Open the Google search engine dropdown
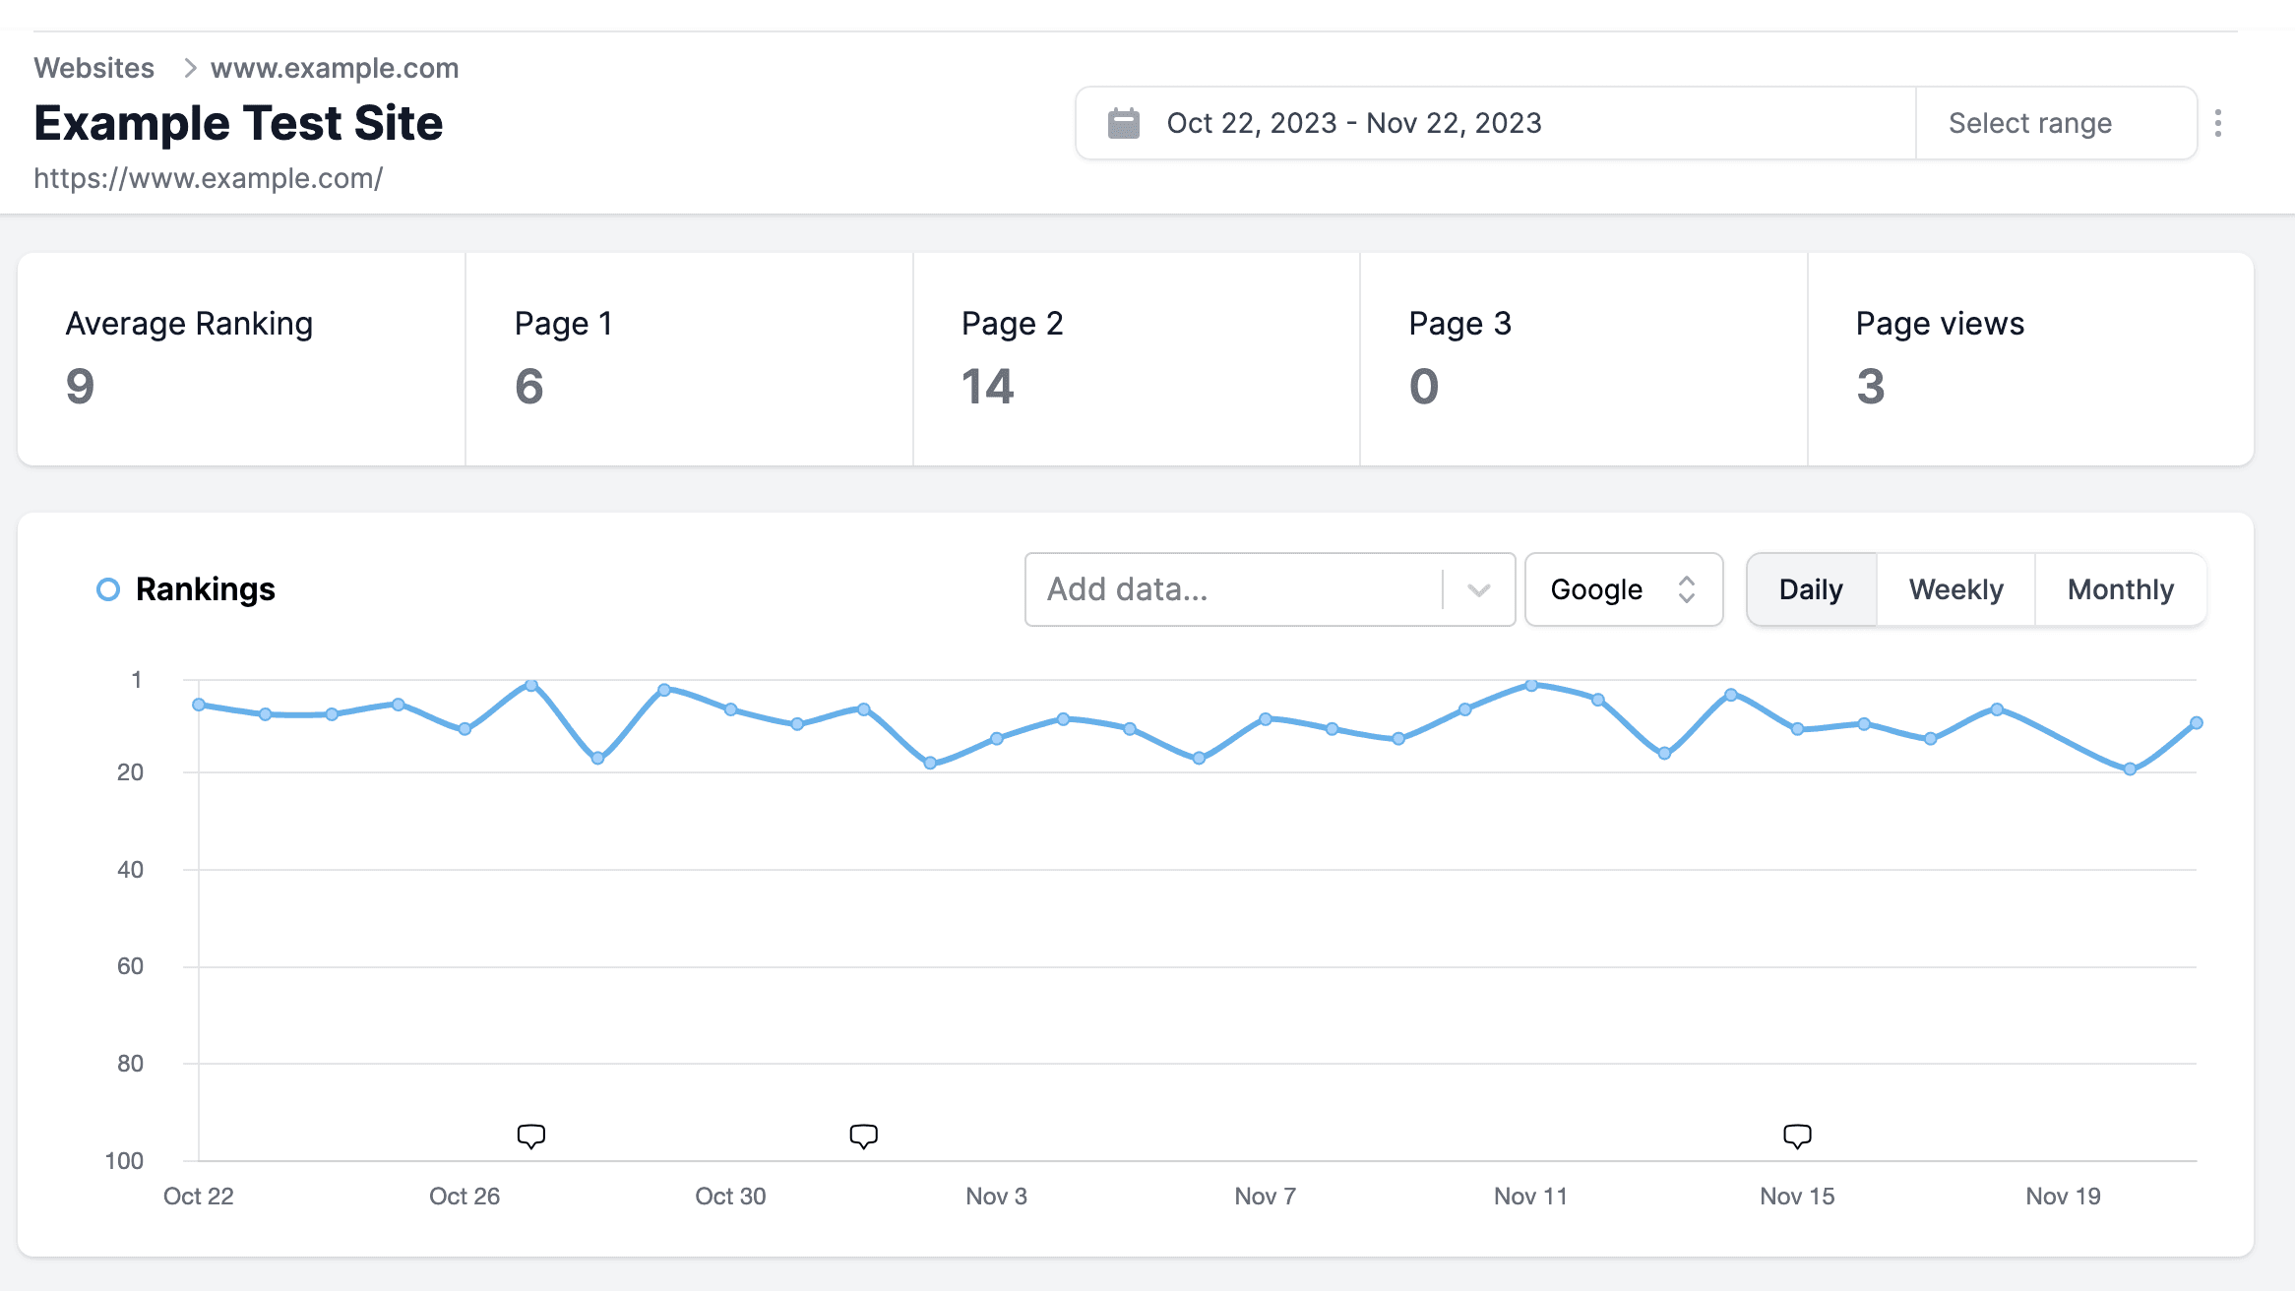The width and height of the screenshot is (2295, 1291). tap(1597, 589)
